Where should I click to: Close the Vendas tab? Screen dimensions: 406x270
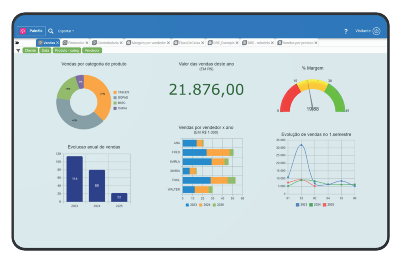point(57,43)
